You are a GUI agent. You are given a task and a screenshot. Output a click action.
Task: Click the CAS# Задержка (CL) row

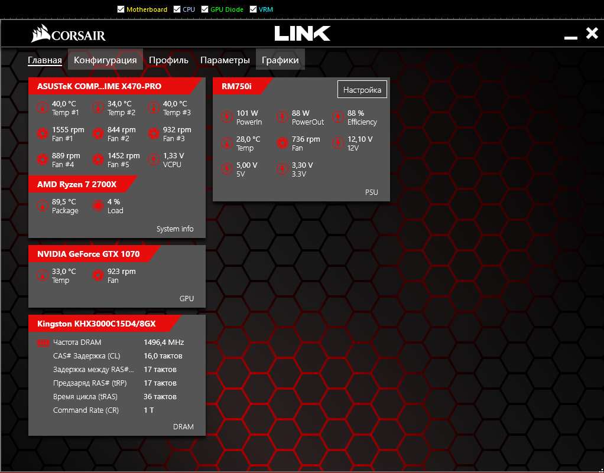point(118,356)
